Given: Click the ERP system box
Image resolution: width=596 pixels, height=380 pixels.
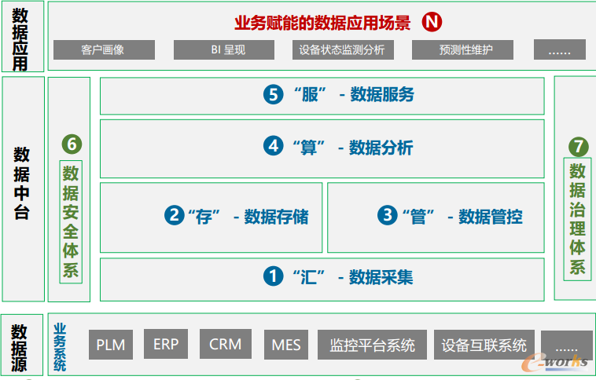Looking at the screenshot, I should pyautogui.click(x=166, y=345).
